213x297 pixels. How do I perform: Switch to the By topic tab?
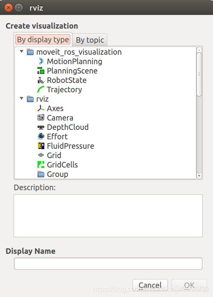90,40
